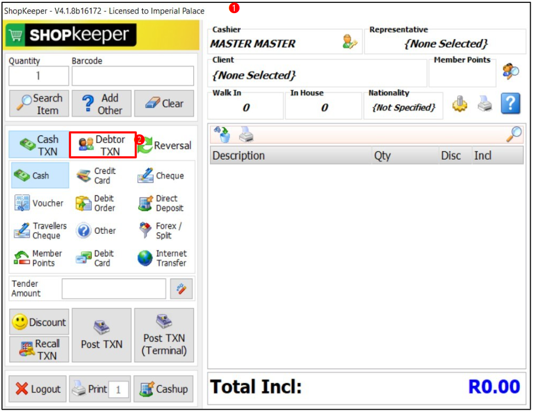Open the Cashup function
This screenshot has width=533, height=412.
click(164, 389)
